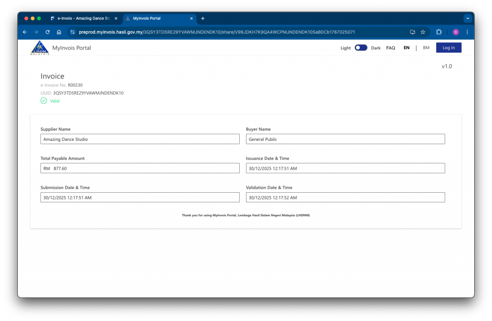This screenshot has width=492, height=321.
Task: Bookmark this page with the star icon
Action: point(423,32)
